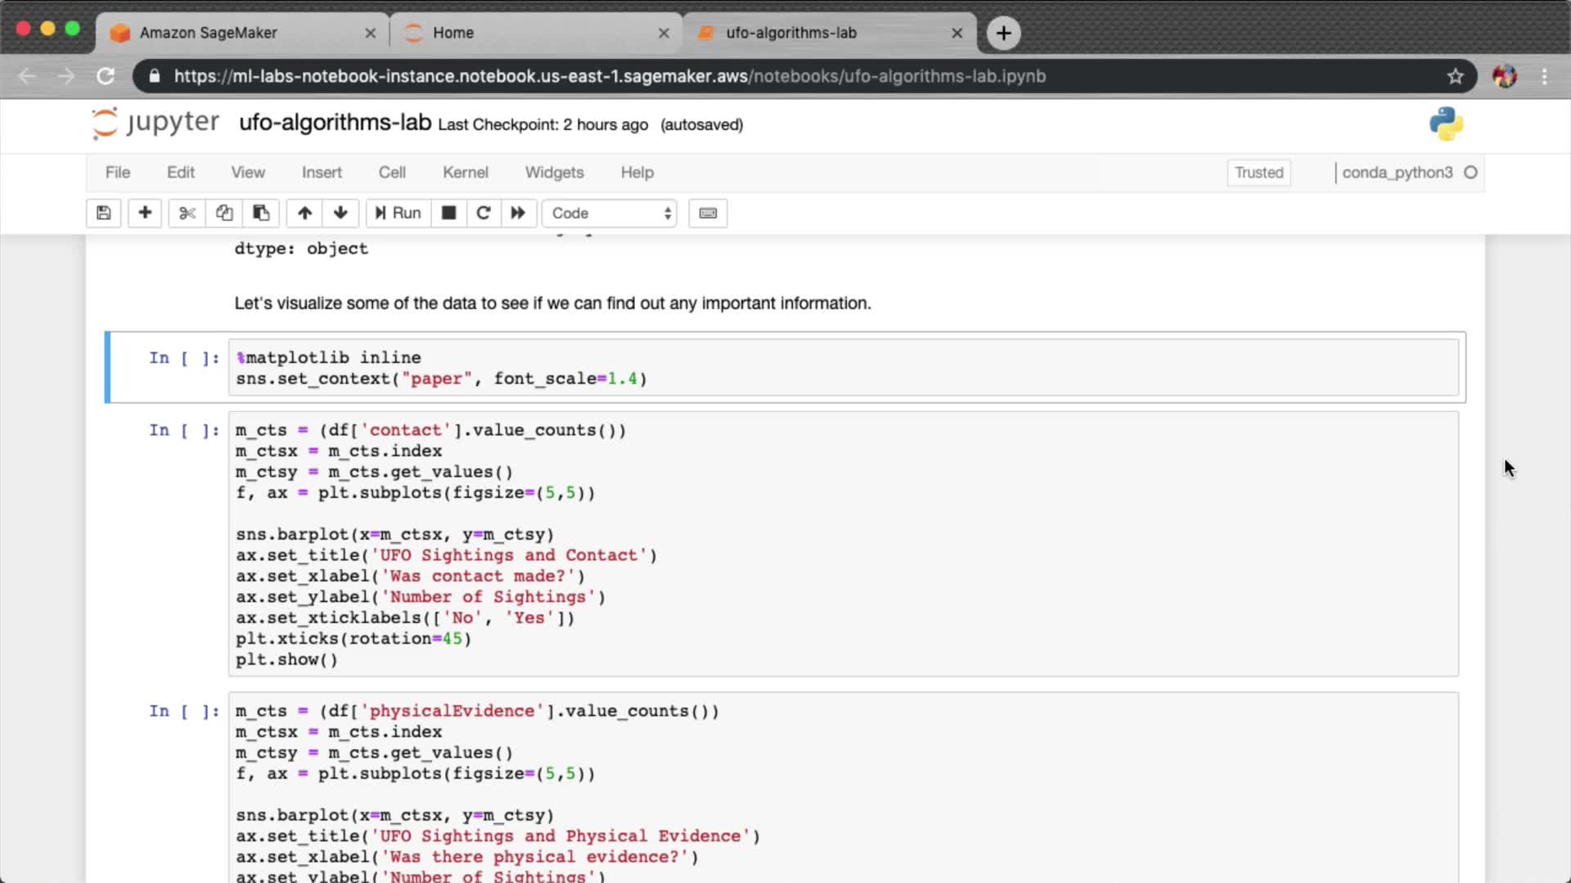Copy selected cells icon
Screen dimensions: 1571x883
pos(224,213)
